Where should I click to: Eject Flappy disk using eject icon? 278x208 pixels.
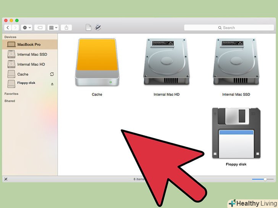[x=52, y=84]
